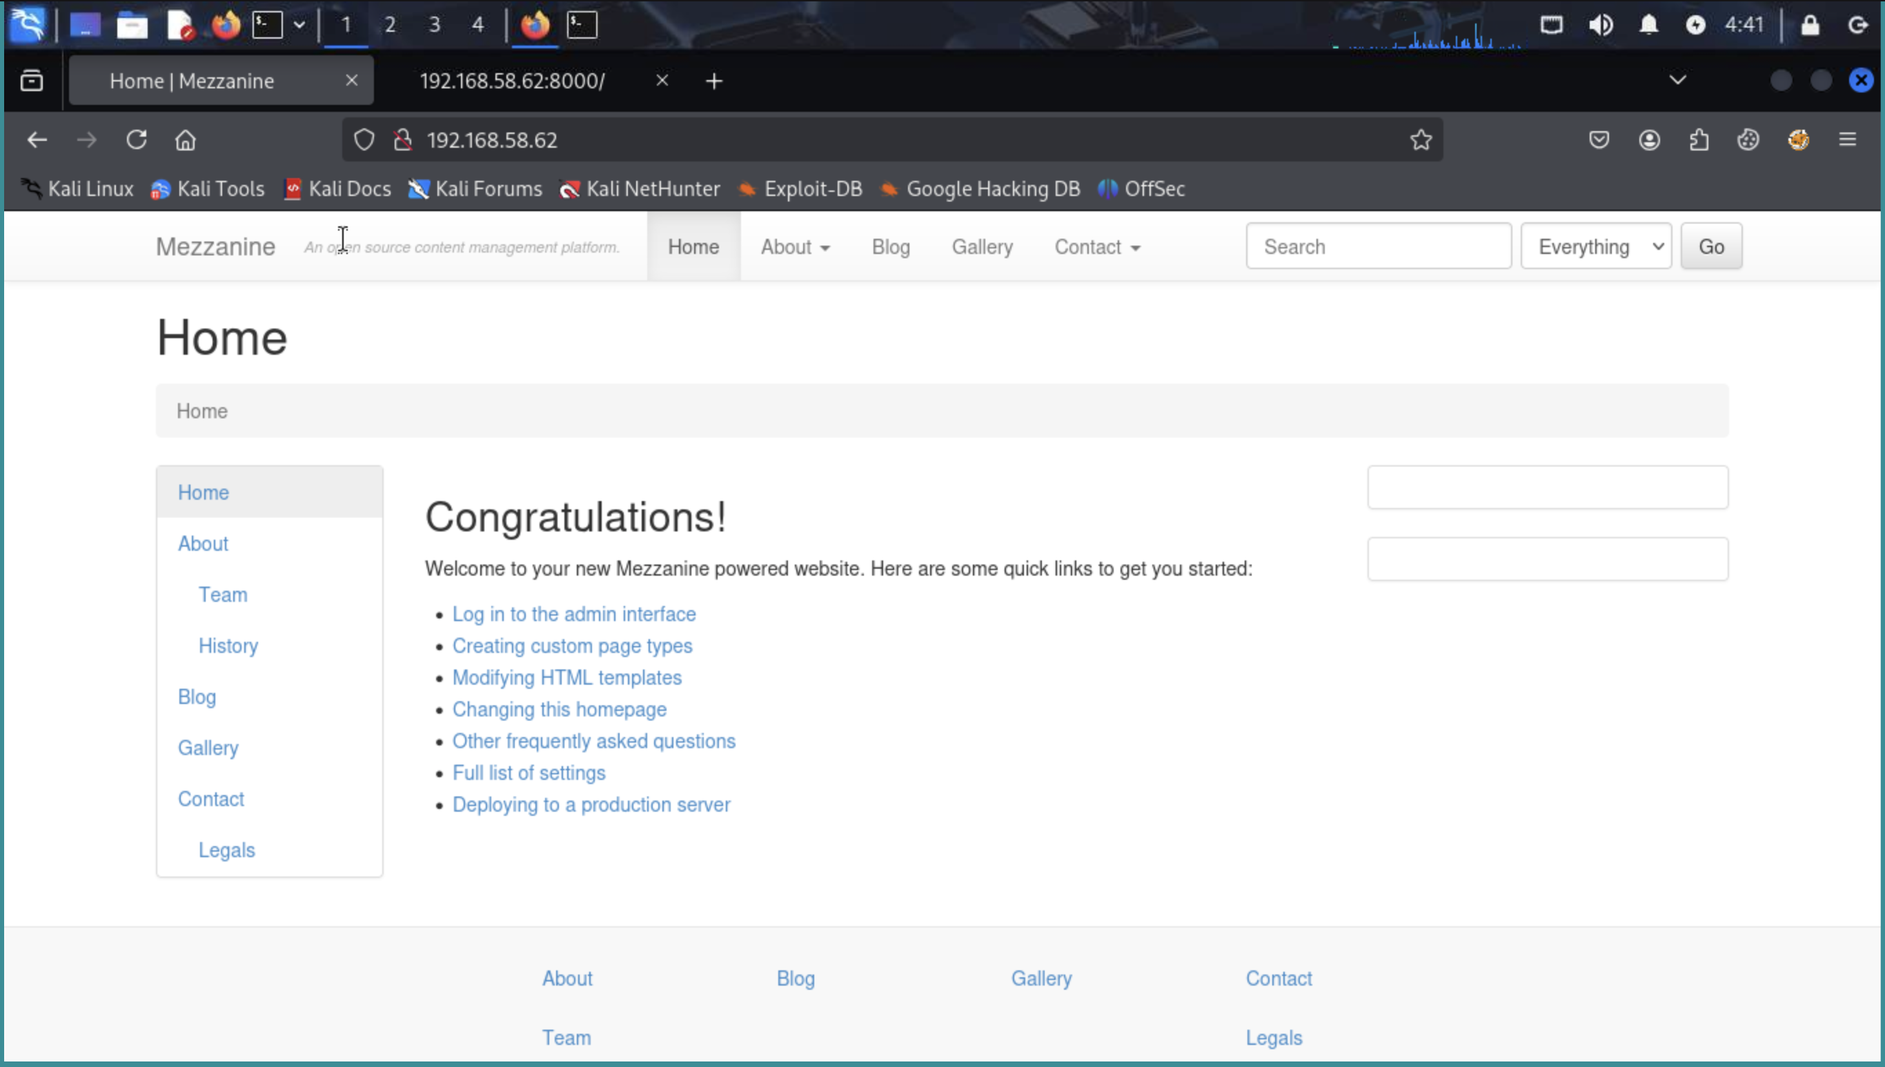The image size is (1885, 1067).
Task: Open the Kali applications menu icon
Action: pyautogui.click(x=27, y=24)
